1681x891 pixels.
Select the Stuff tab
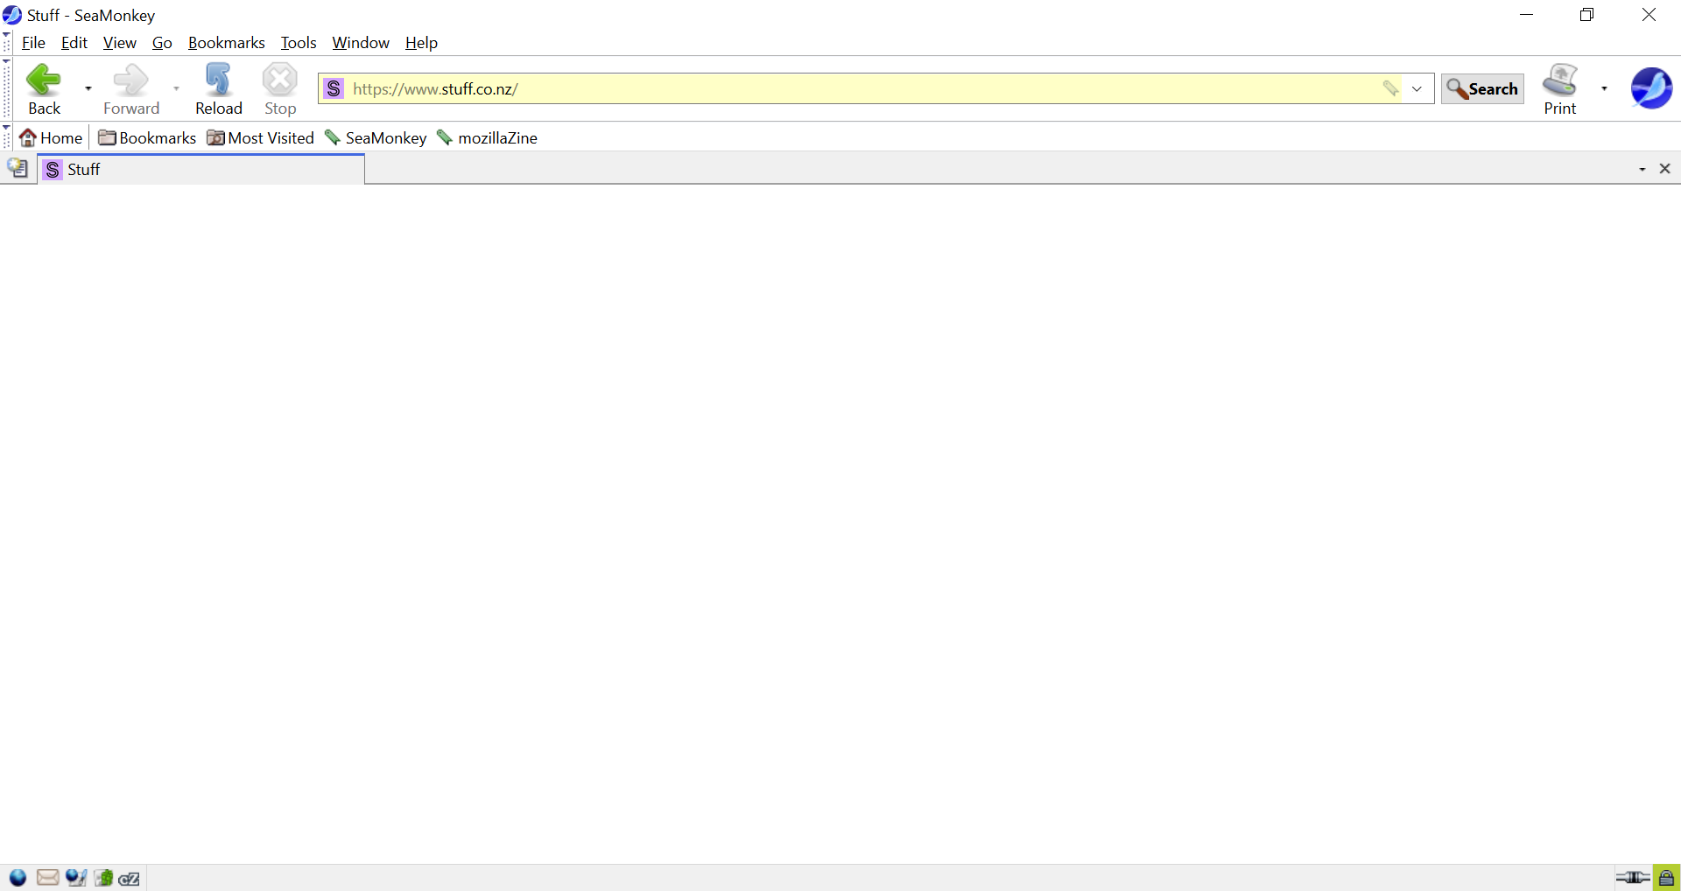(x=201, y=169)
